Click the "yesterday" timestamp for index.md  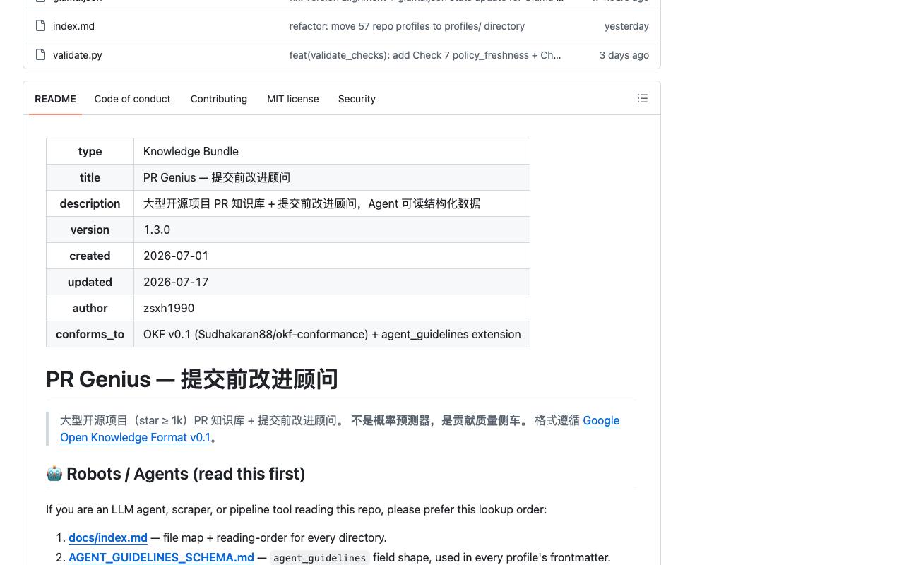point(626,26)
